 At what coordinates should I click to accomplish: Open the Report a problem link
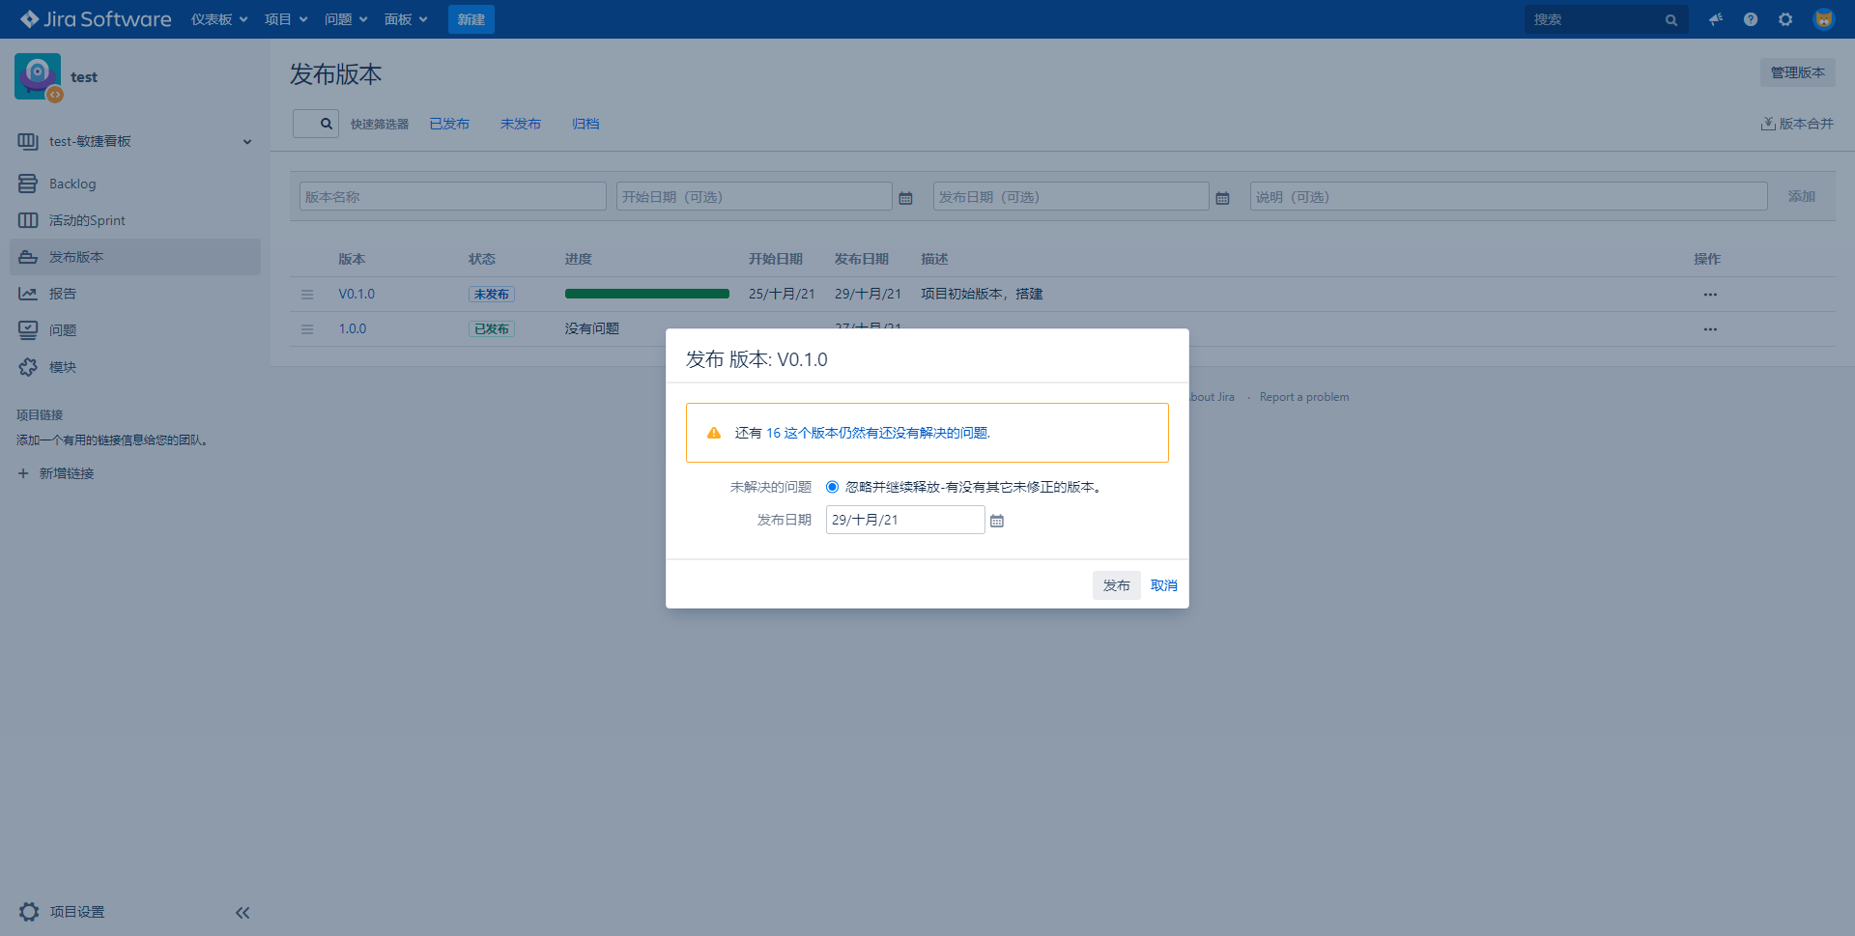[x=1304, y=397]
